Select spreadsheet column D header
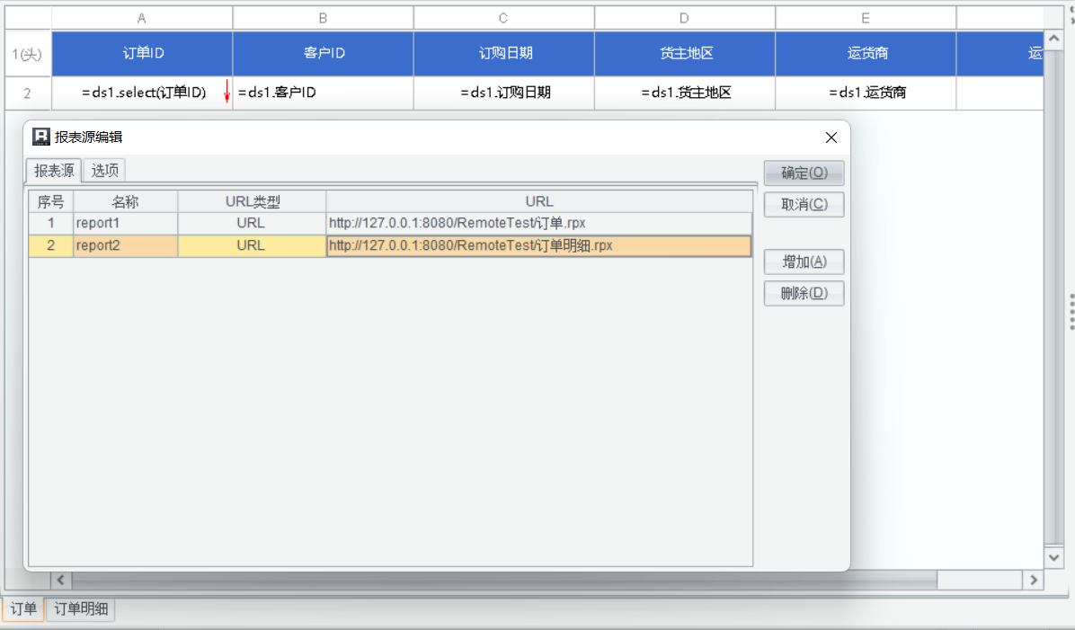Screen dimensions: 1075x630 coord(685,18)
